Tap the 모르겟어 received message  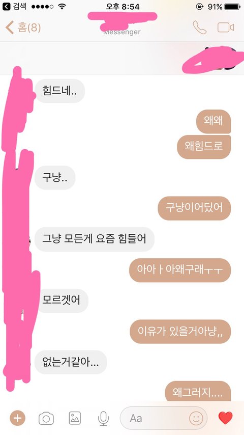coord(62,301)
